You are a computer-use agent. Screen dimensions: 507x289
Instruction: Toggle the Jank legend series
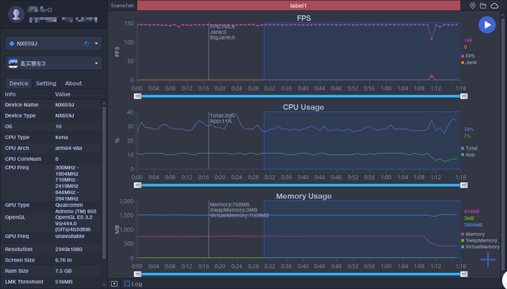[468, 63]
